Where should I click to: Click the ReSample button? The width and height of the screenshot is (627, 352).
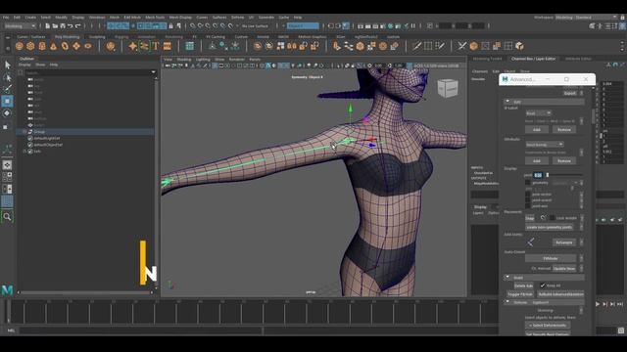click(x=564, y=242)
